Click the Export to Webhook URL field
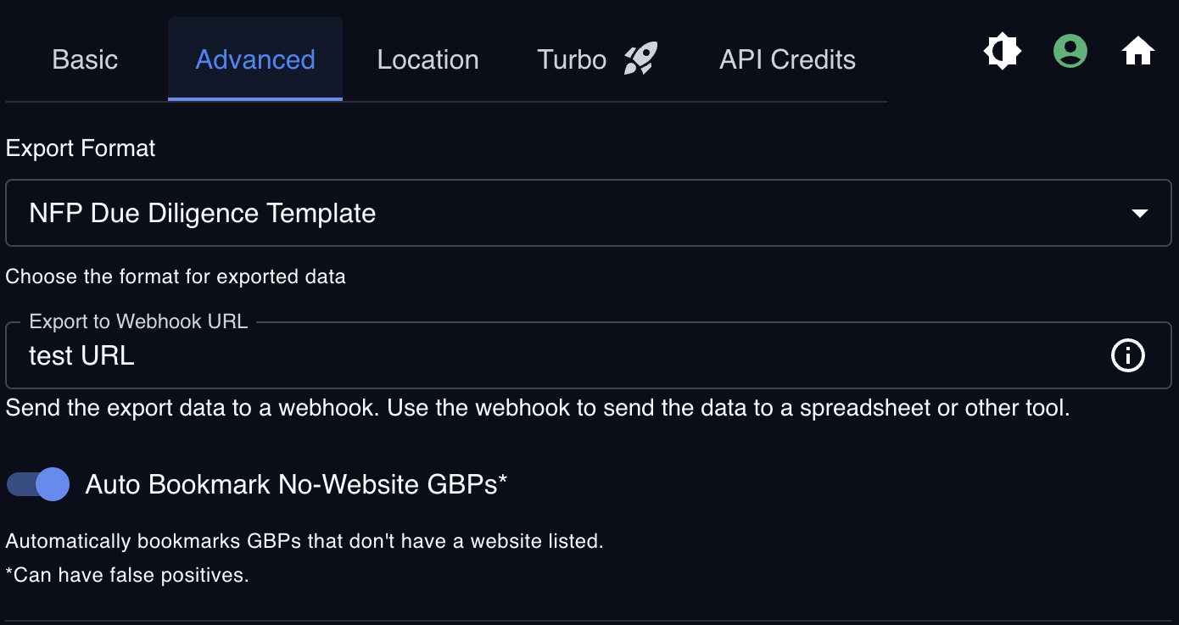This screenshot has width=1179, height=625. [x=588, y=355]
